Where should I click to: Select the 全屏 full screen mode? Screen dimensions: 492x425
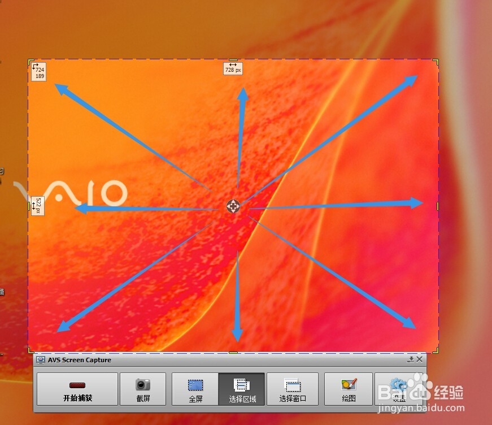click(195, 389)
